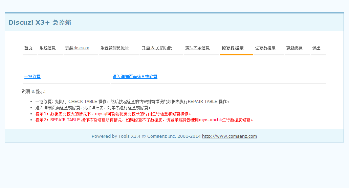Click the Discuz! X3+ 急诊箱 title
Screen dimensions: 349x188
point(40,22)
